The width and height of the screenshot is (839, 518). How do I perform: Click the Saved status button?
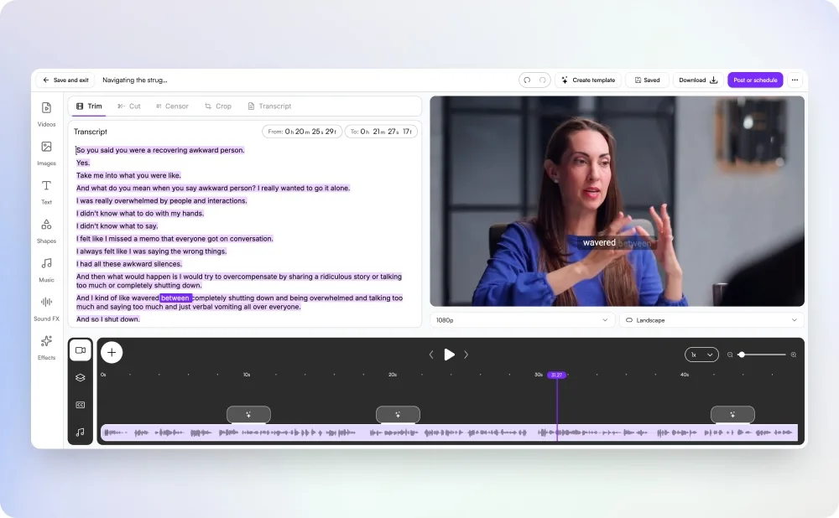647,80
